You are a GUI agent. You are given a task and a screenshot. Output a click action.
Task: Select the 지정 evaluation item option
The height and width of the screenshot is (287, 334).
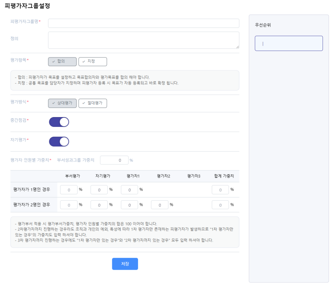[x=93, y=62]
